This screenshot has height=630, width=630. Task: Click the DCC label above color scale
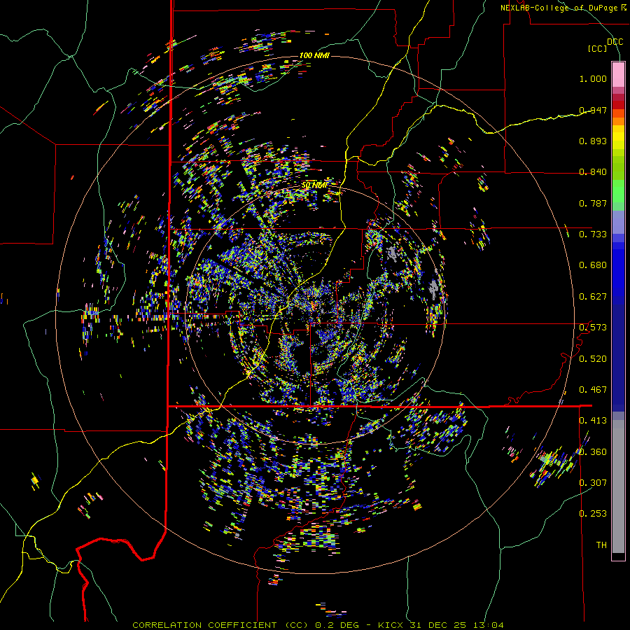point(615,42)
